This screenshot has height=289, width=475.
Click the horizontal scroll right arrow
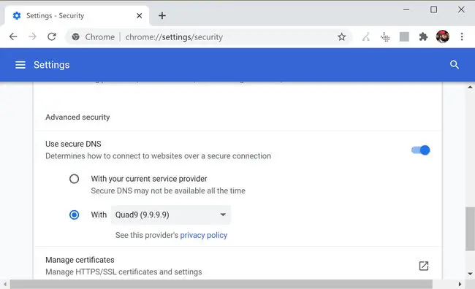pyautogui.click(x=460, y=284)
